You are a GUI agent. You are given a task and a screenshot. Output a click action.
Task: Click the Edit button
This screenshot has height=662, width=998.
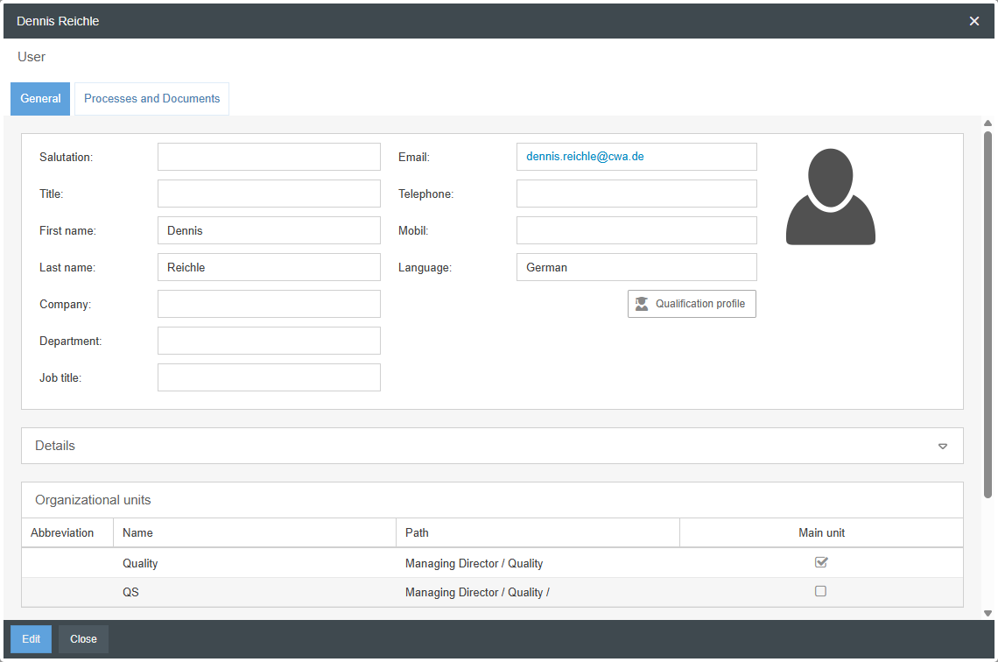click(x=32, y=639)
